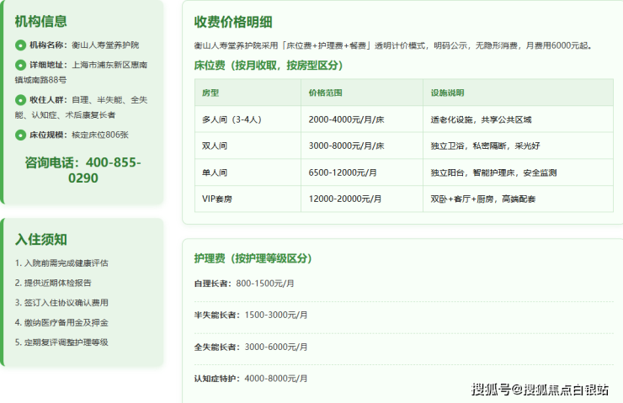Viewport: 623px width, 403px height.
Task: Click the 床位费（按月收取，按房型区分）subheading
Action: (269, 65)
